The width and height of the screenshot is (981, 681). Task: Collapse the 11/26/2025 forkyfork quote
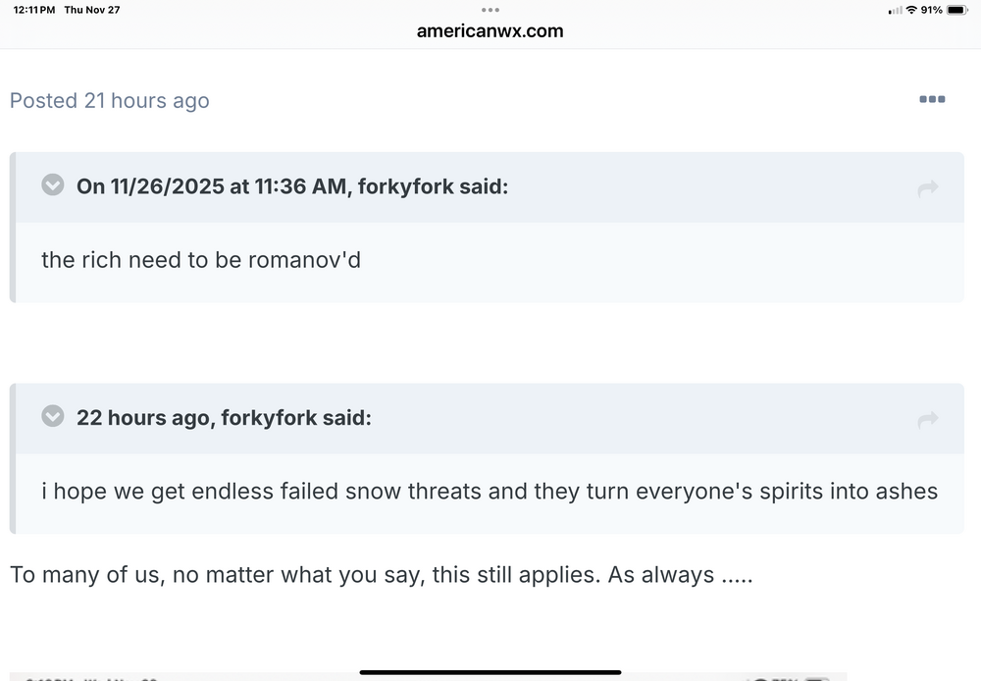click(x=53, y=185)
